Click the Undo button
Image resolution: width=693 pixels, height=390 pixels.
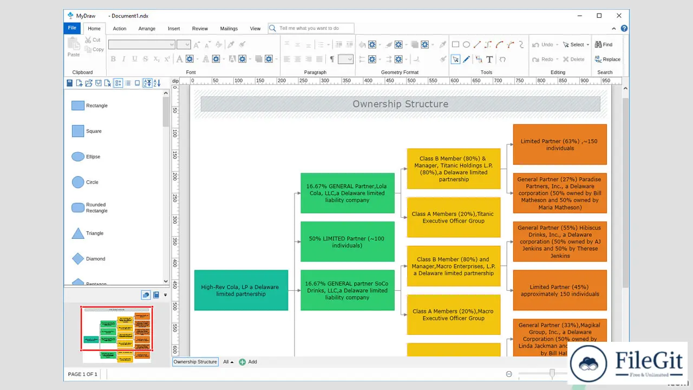[543, 45]
